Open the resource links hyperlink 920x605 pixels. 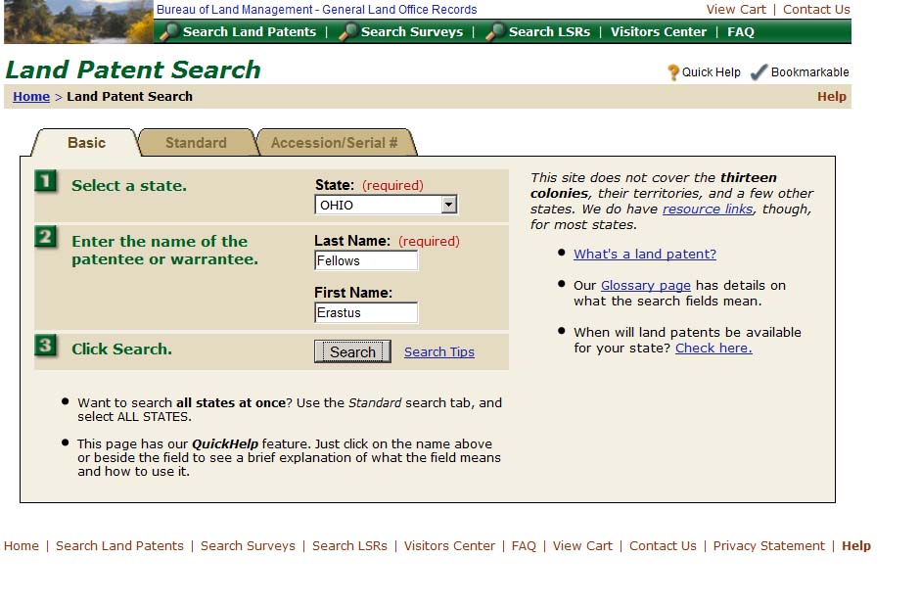point(707,209)
